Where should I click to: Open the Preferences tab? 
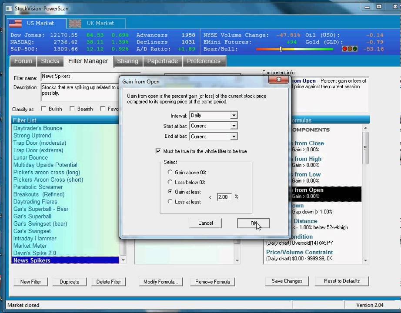[204, 61]
